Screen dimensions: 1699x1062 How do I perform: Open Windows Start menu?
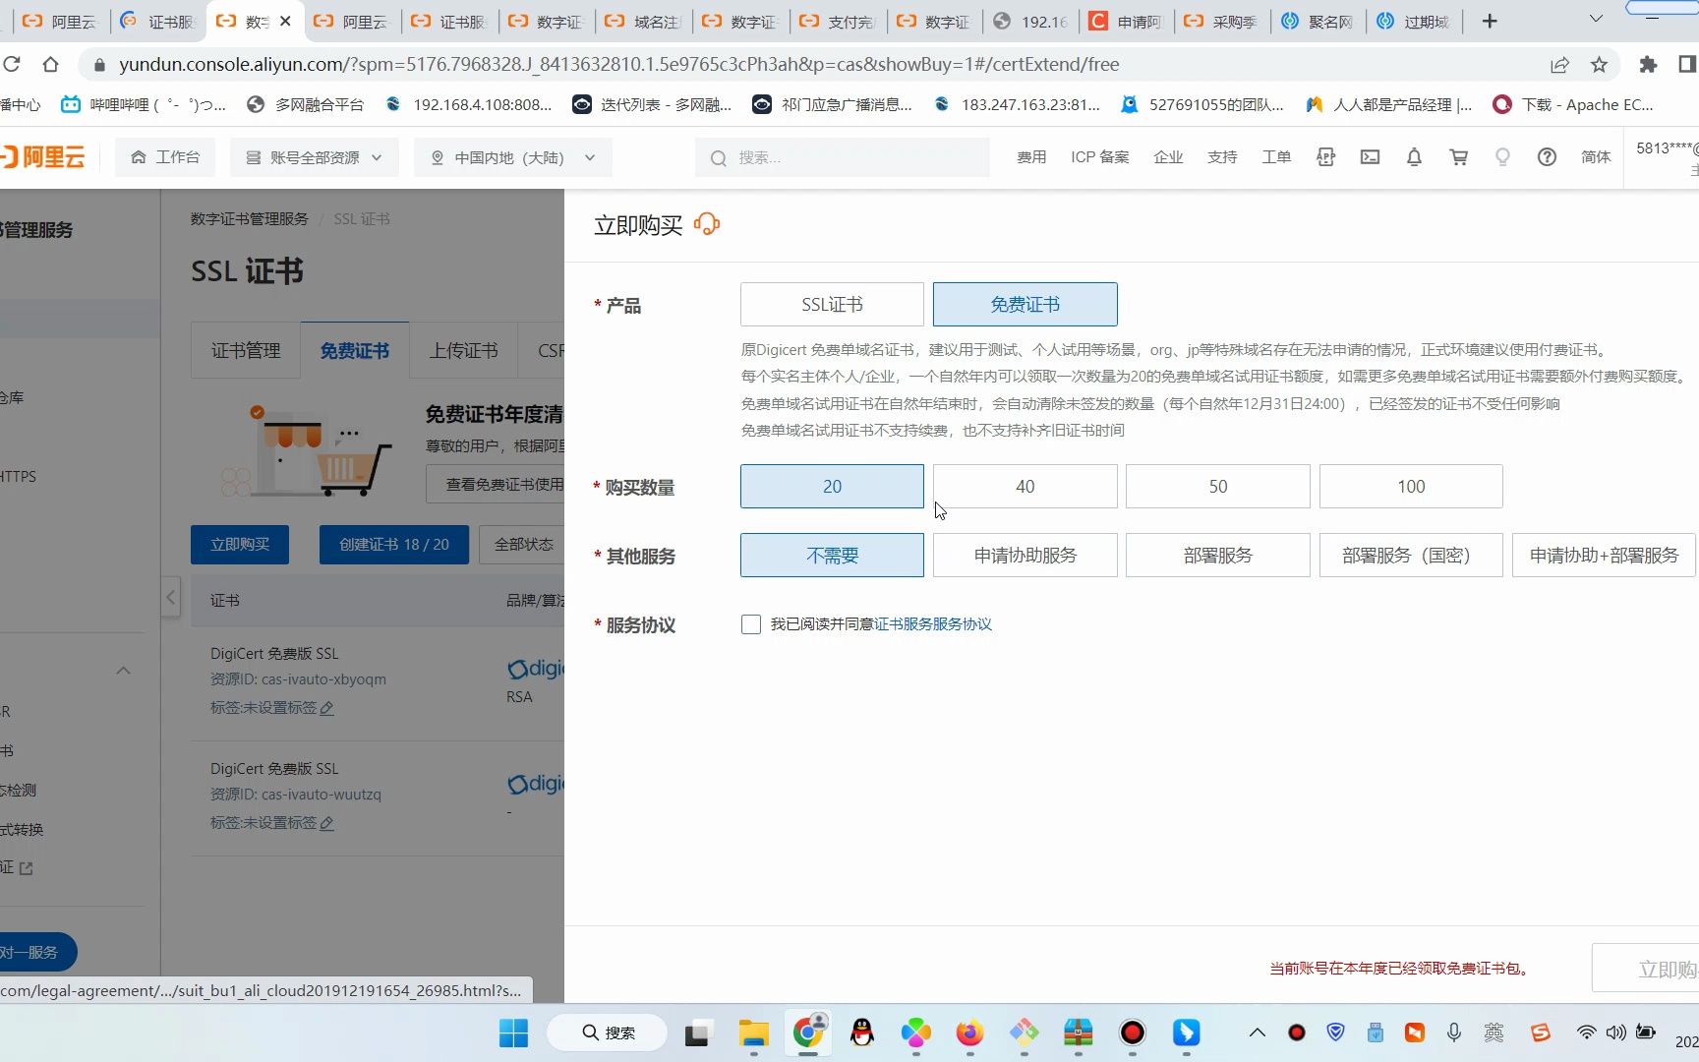513,1032
